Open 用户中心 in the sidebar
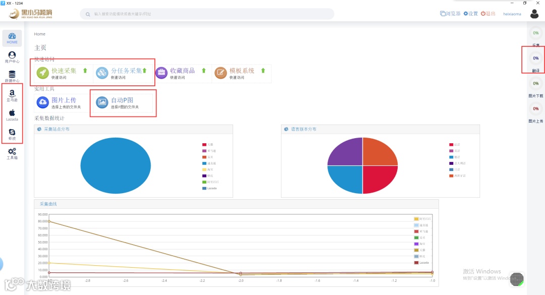 point(12,57)
